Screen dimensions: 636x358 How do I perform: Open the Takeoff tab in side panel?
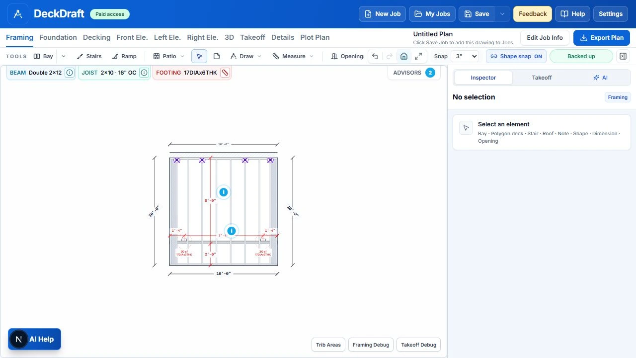(542, 78)
